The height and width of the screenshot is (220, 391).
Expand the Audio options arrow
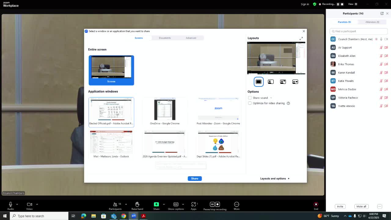click(17, 204)
